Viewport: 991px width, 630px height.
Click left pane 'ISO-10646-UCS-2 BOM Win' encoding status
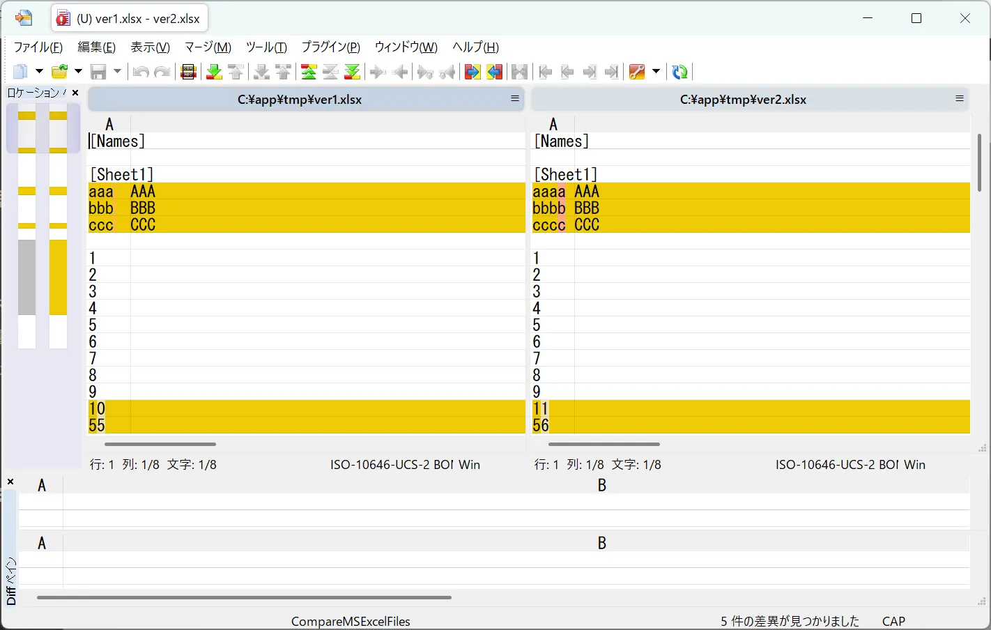[x=405, y=464]
